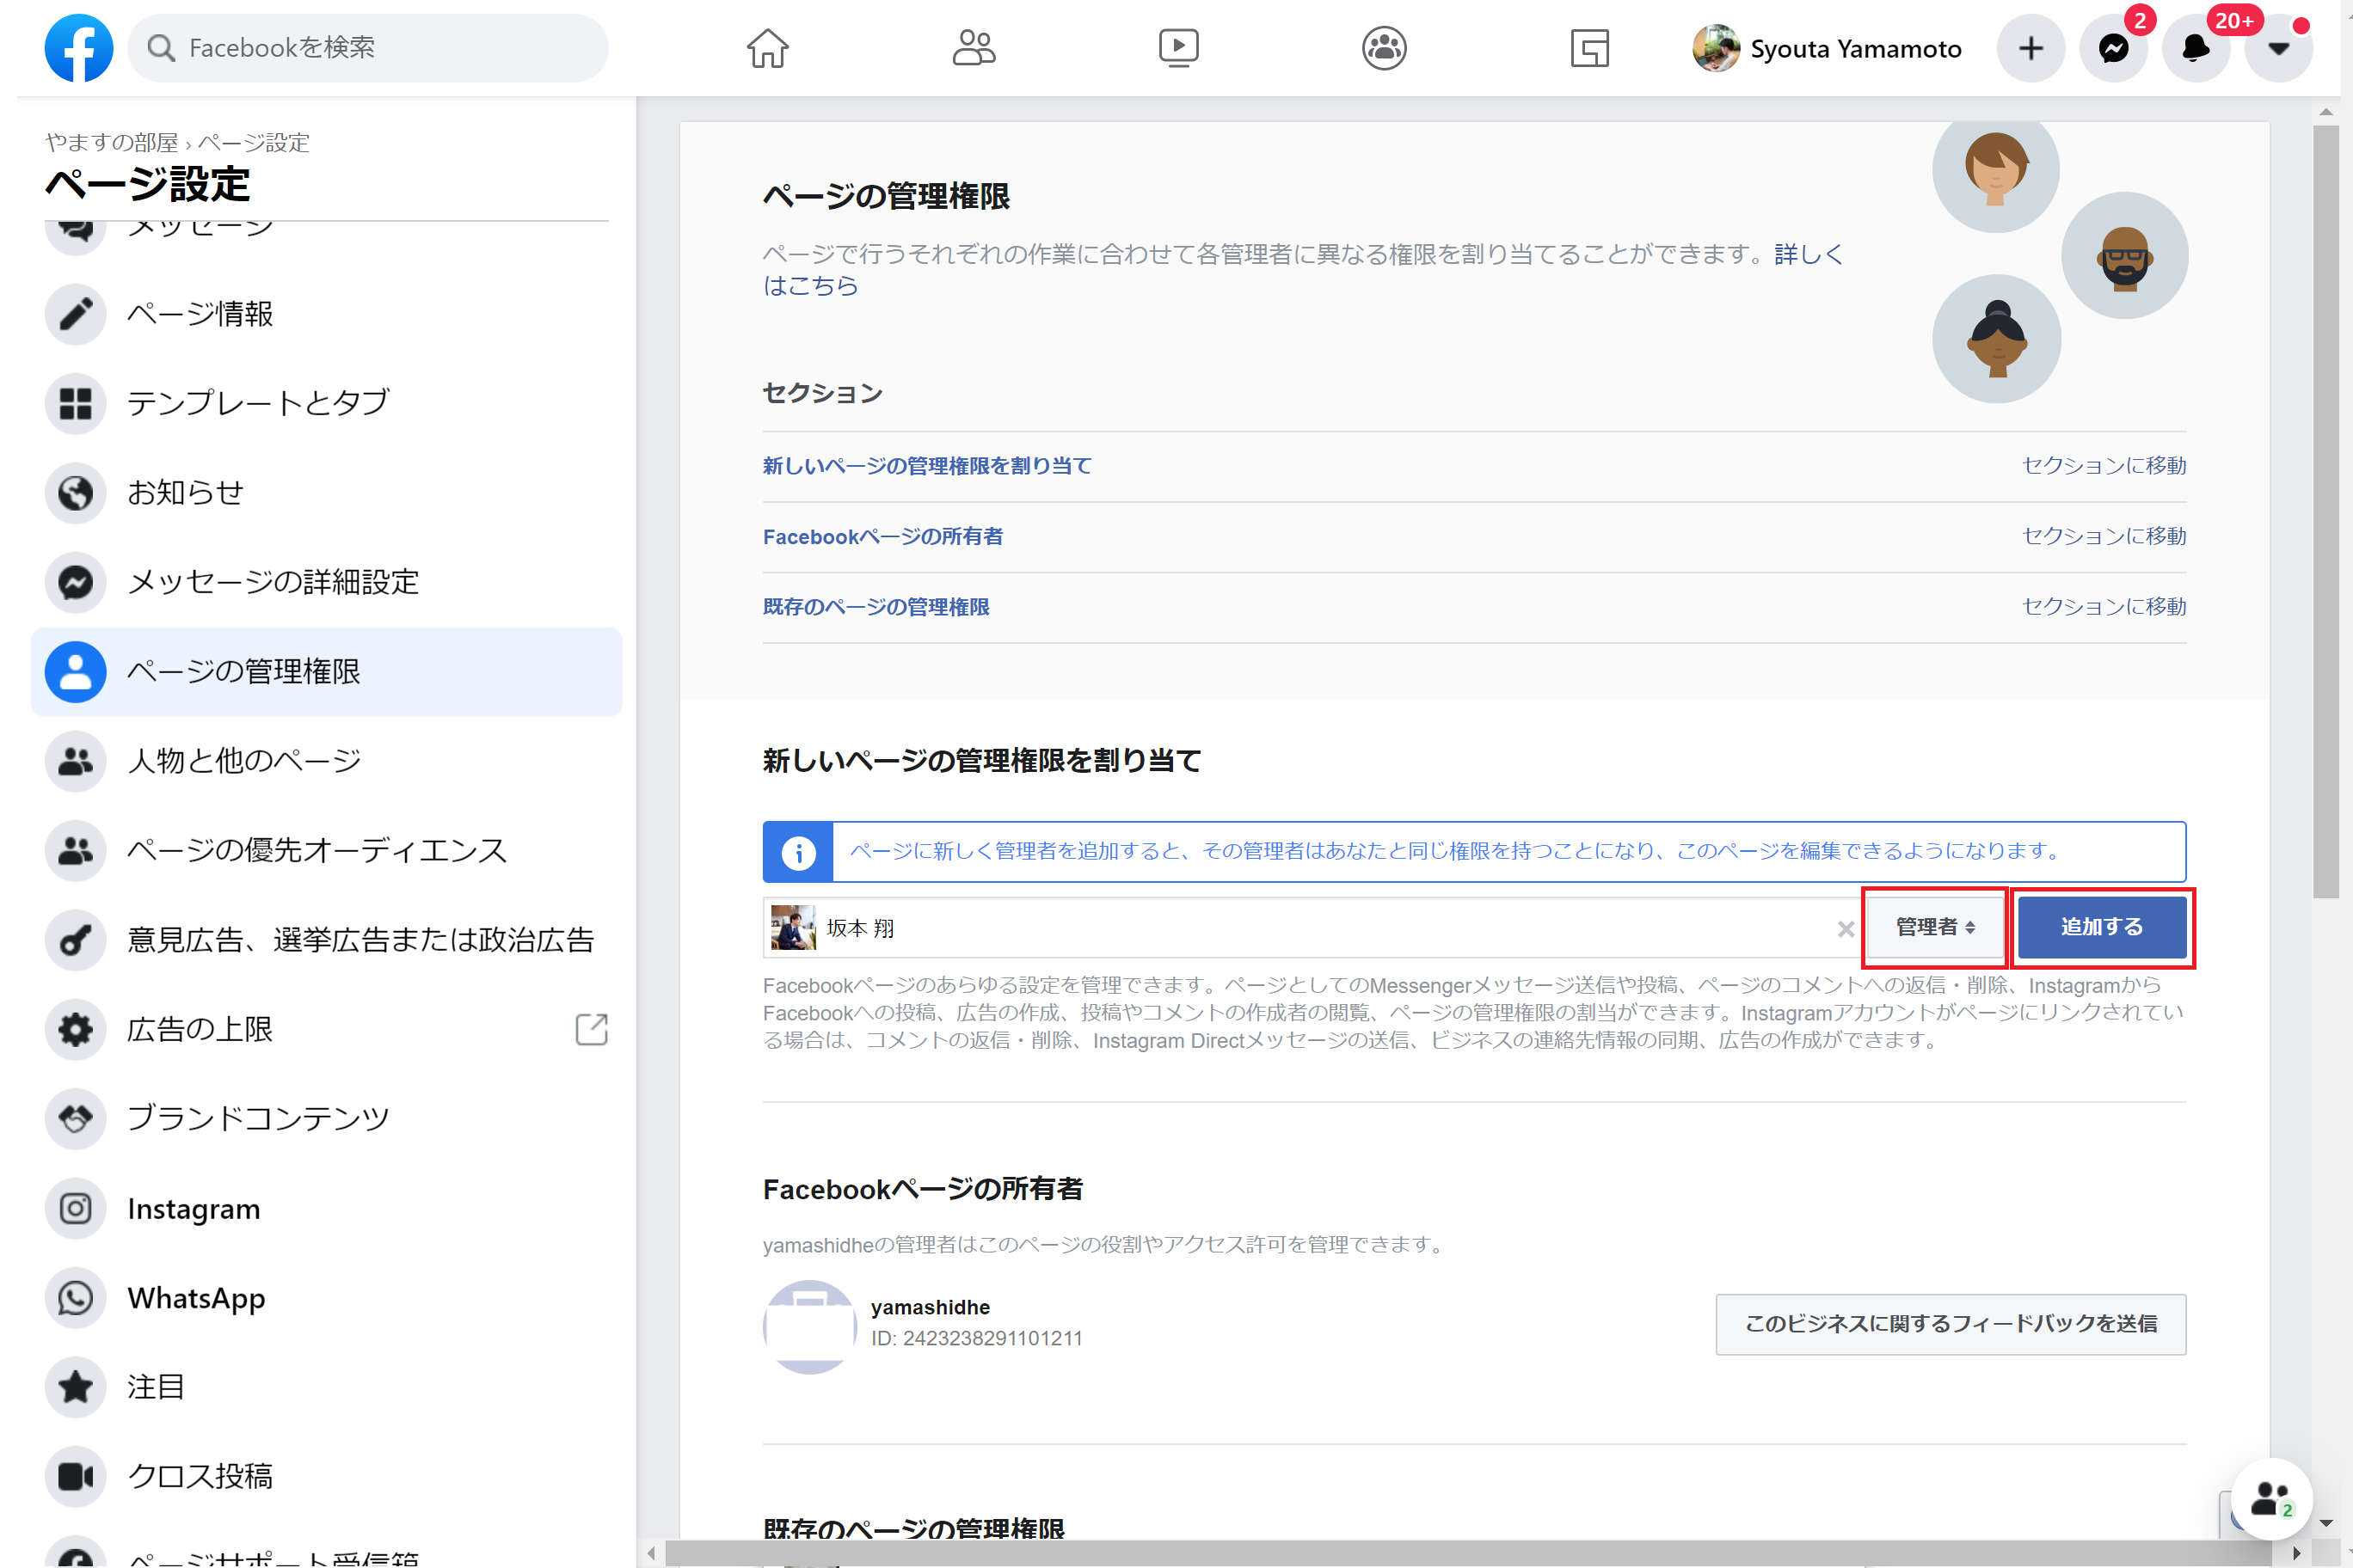Open 意見広告、選挙広告または政治広告

[326, 940]
